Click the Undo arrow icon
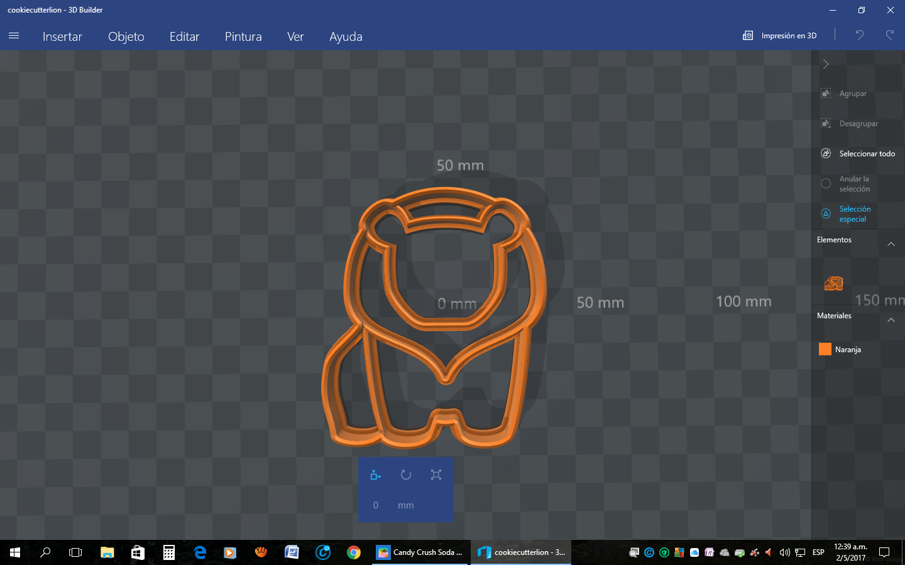905x565 pixels. tap(859, 35)
